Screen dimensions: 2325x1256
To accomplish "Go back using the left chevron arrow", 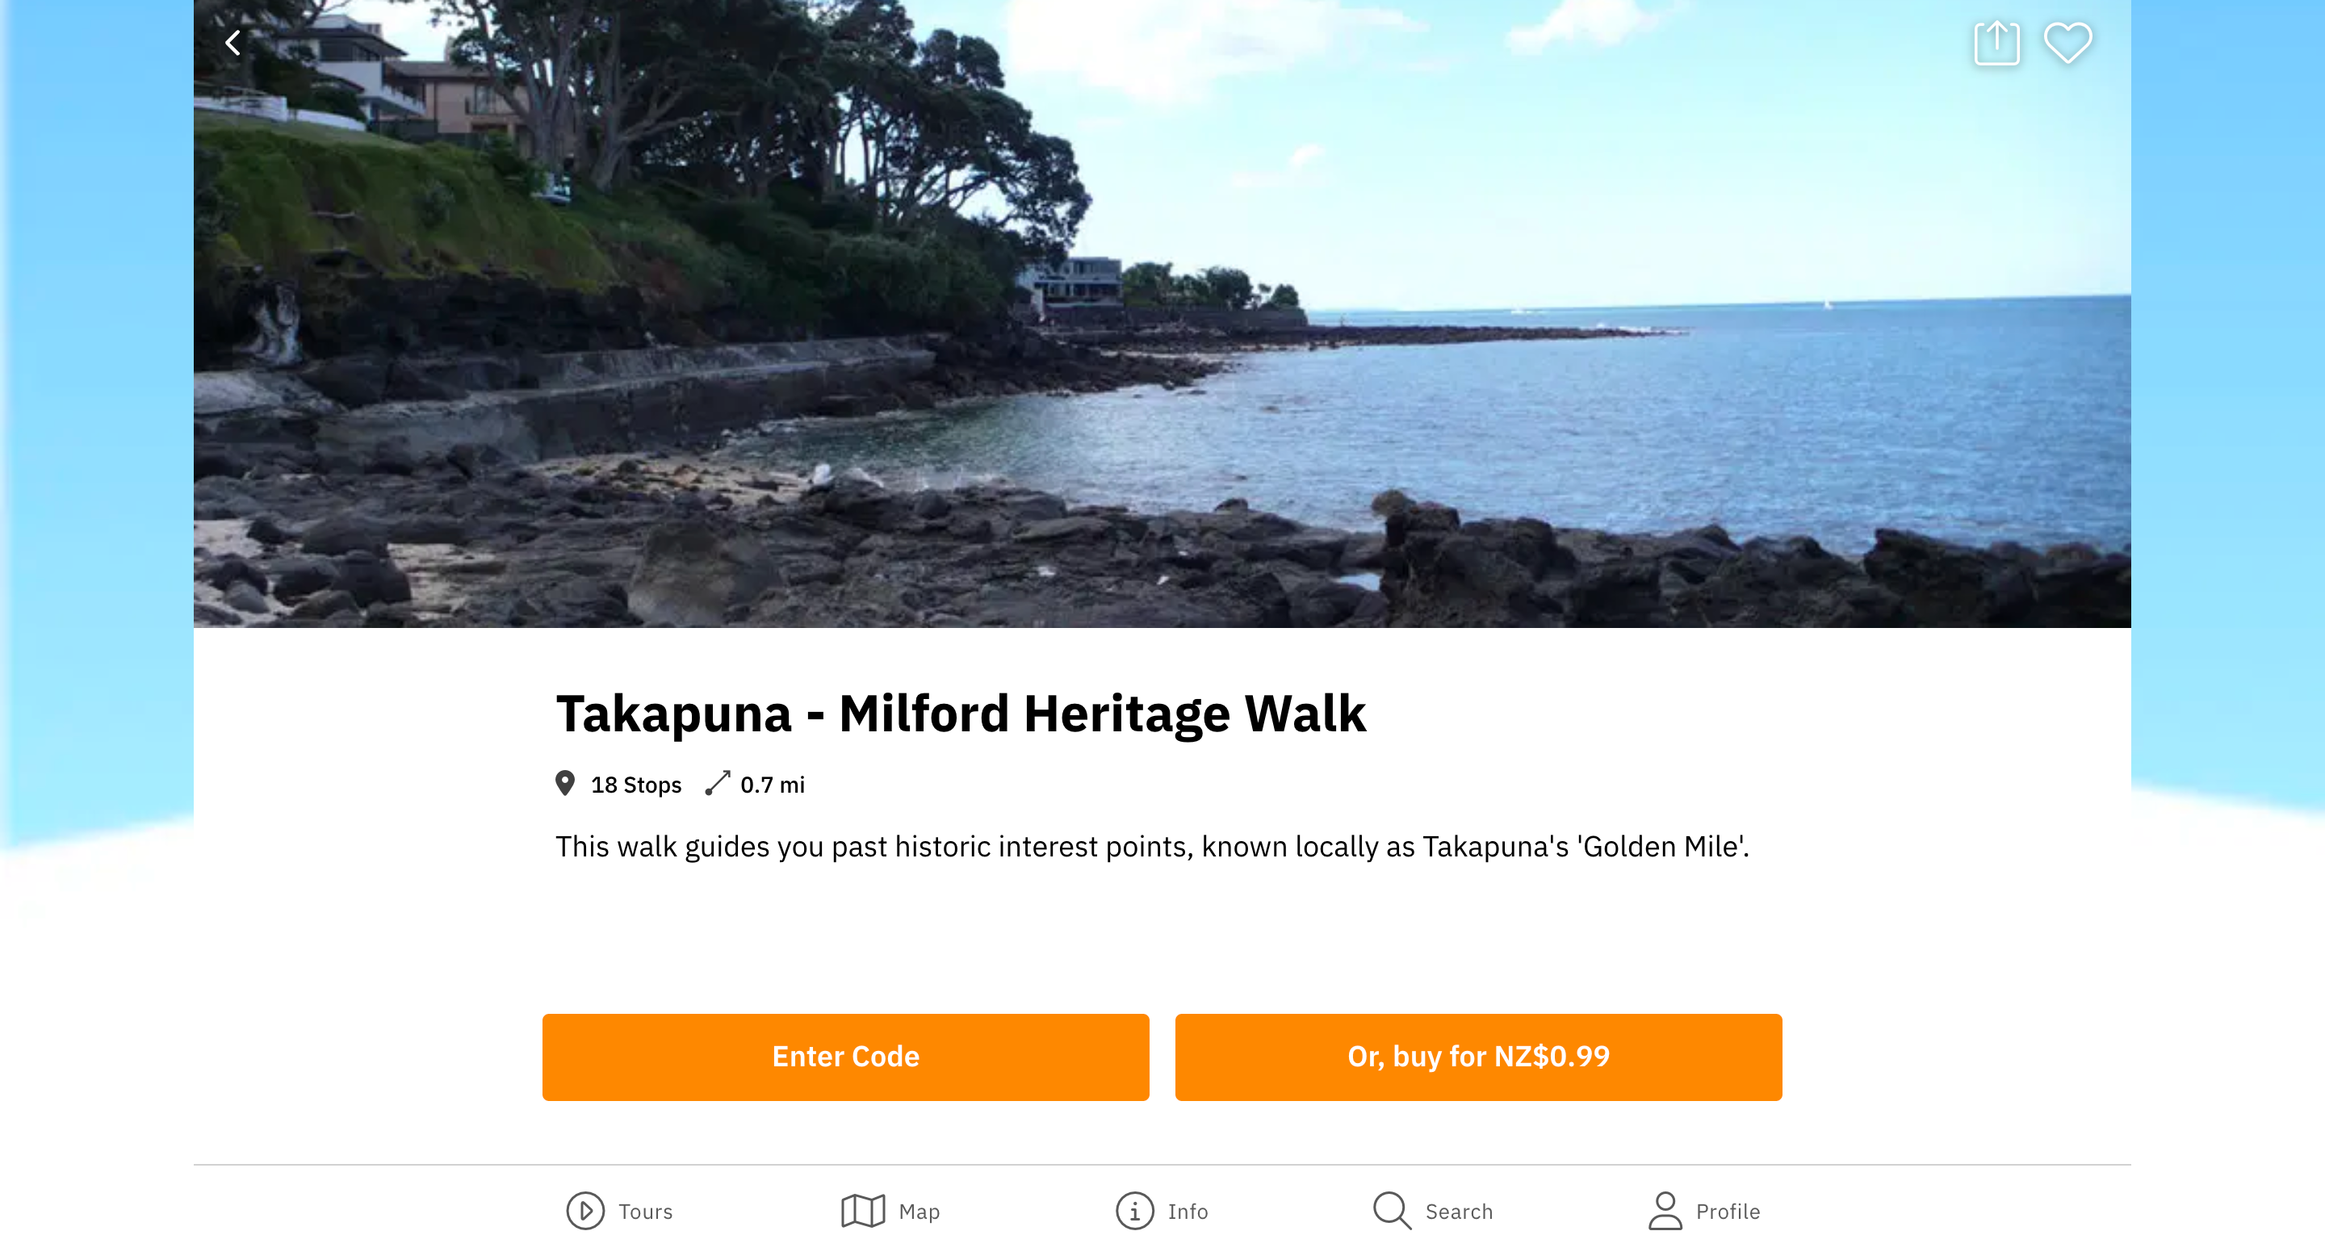I will tap(232, 43).
